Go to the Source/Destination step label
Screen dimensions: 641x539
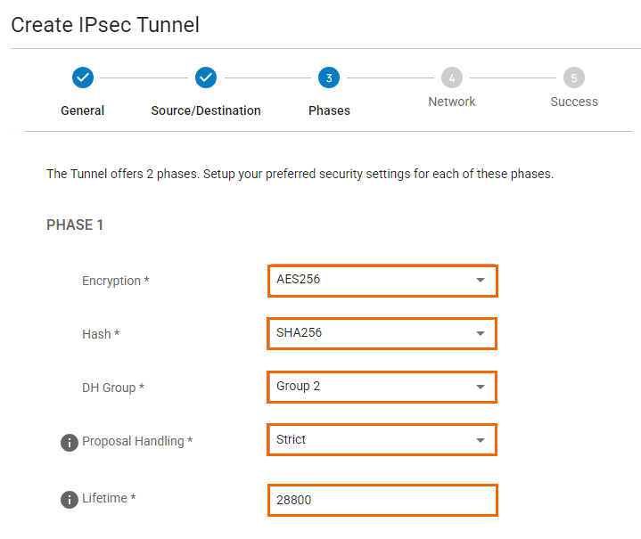pos(206,110)
